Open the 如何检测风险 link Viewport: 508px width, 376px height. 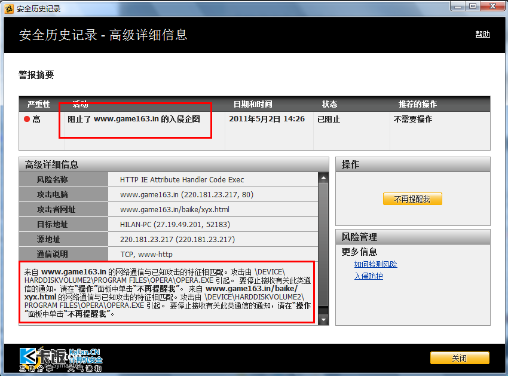(x=375, y=264)
